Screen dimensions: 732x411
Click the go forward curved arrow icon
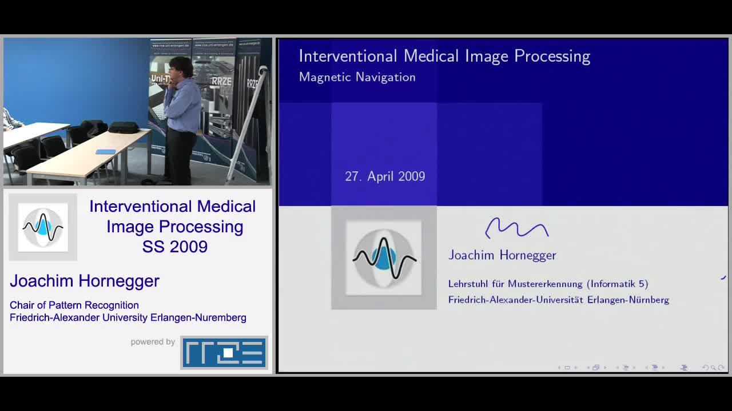click(x=721, y=368)
